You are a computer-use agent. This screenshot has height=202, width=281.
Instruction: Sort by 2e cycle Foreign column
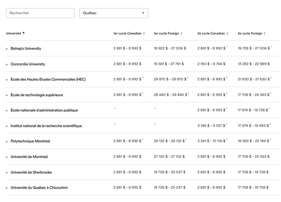(252, 33)
